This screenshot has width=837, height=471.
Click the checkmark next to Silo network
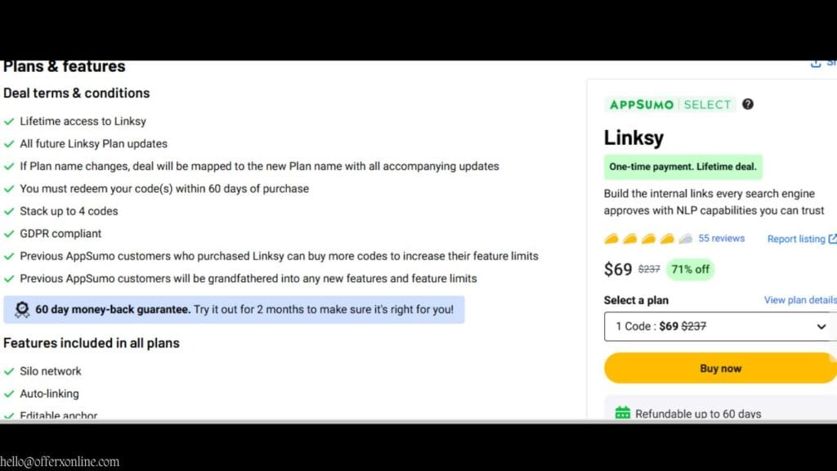[9, 370]
